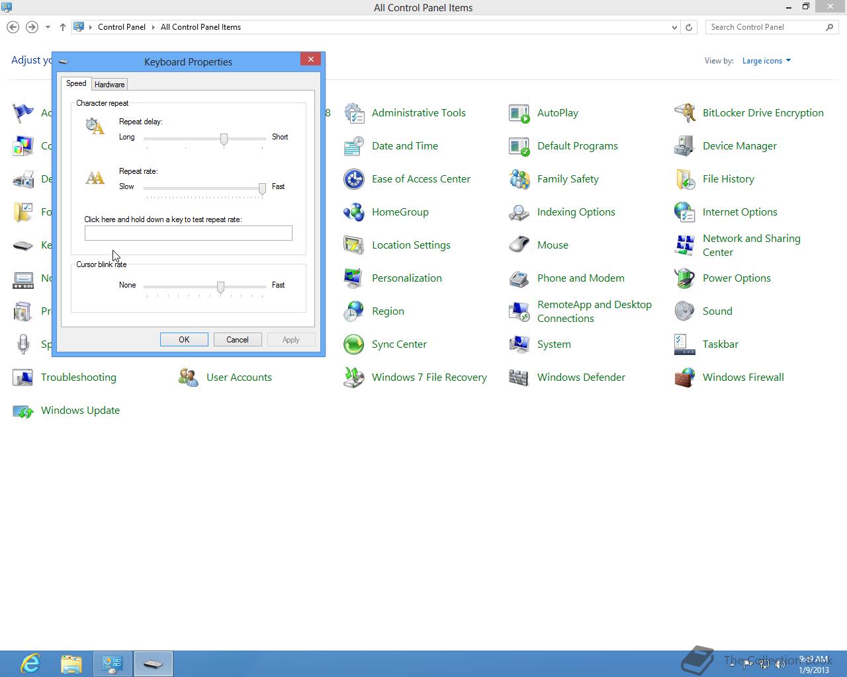Click the repeat rate test text box

[x=188, y=233]
